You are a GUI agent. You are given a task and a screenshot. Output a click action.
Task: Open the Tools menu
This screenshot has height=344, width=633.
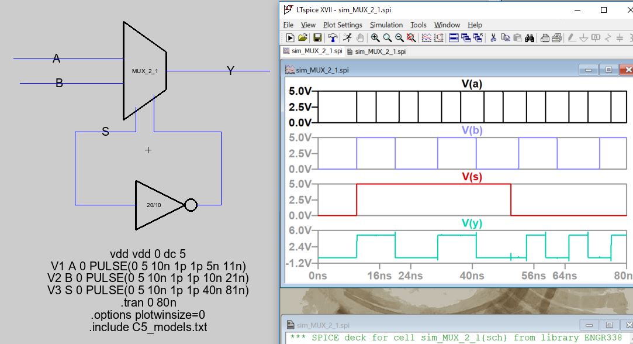point(418,25)
